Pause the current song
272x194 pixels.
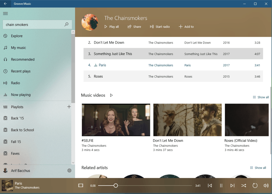click(x=221, y=186)
